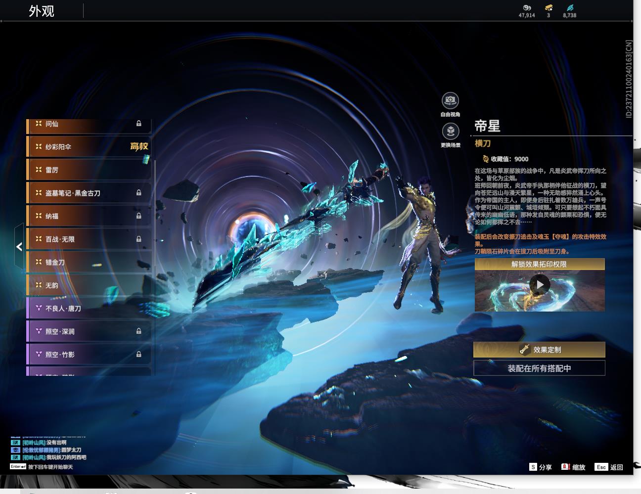Screen dimensions: 641x494
Task: Click the 自由视角 free camera icon
Action: [x=450, y=100]
